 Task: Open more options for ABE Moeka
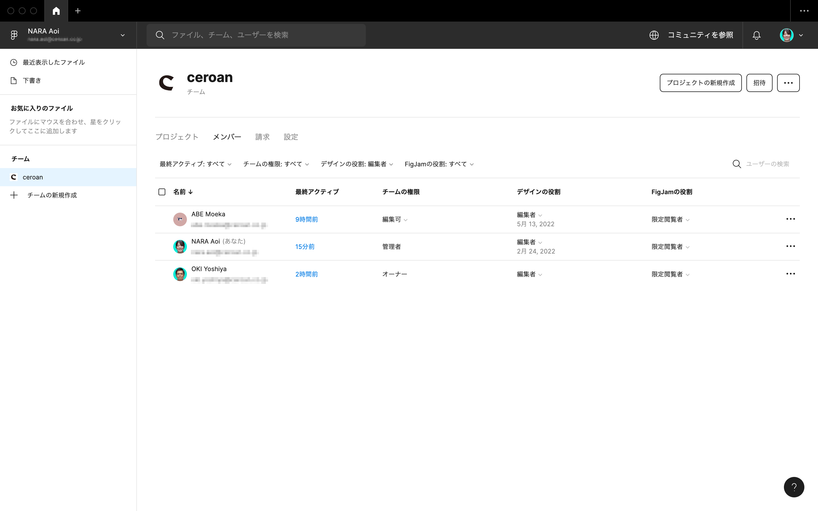tap(791, 219)
